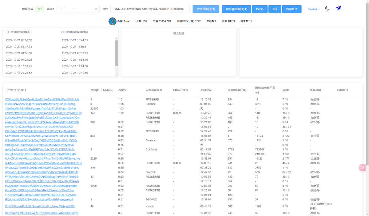Open Telegram paper plane icon
Viewport: 369px width, 216px height.
coord(339,8)
